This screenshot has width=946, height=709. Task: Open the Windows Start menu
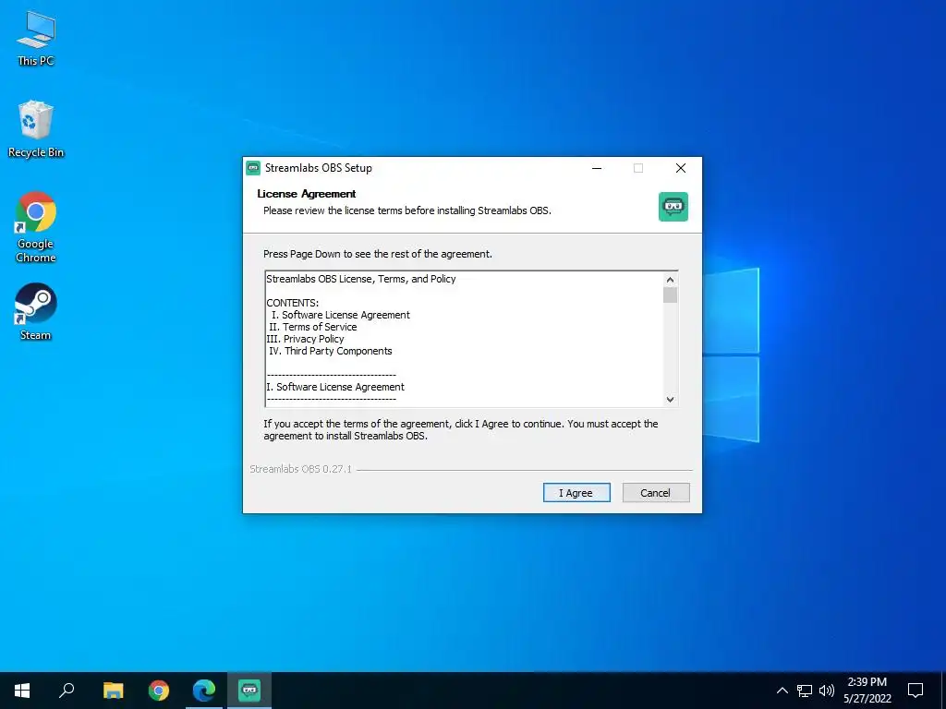(x=22, y=691)
